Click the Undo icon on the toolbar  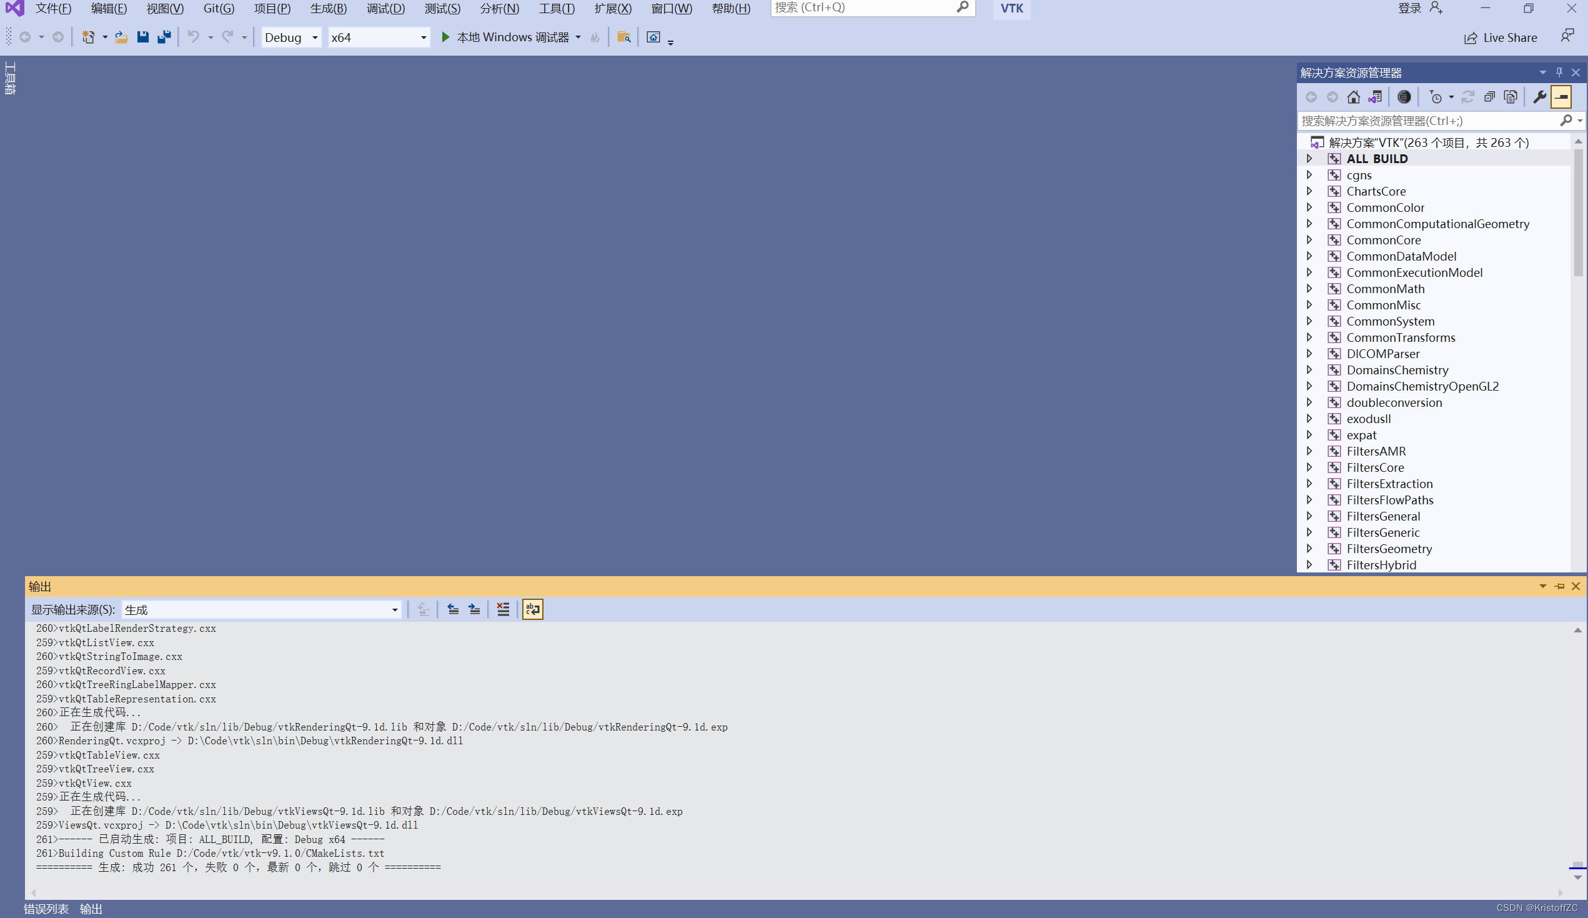tap(194, 37)
